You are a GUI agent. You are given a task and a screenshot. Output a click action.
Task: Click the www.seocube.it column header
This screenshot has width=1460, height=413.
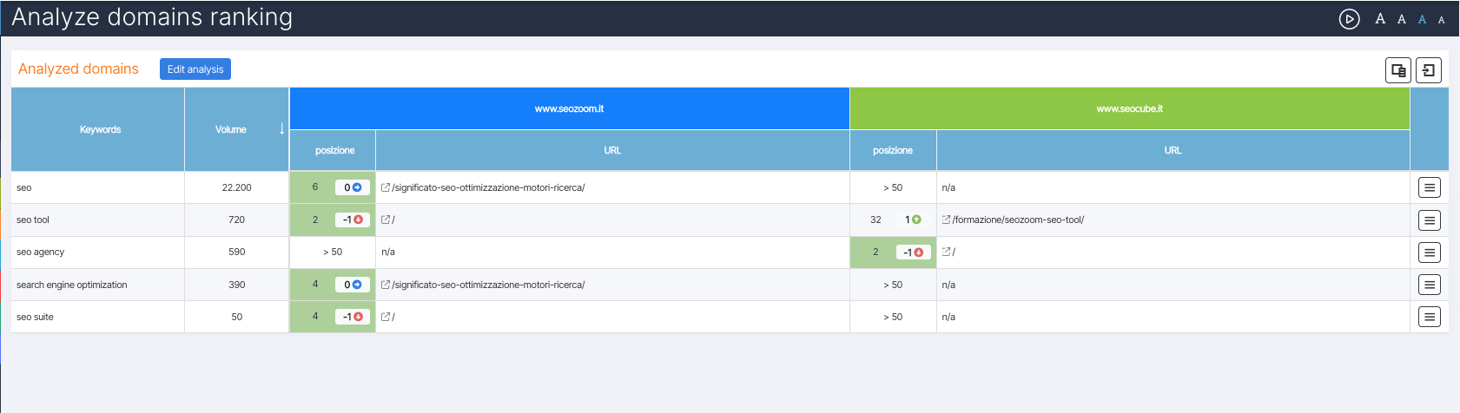point(1129,108)
